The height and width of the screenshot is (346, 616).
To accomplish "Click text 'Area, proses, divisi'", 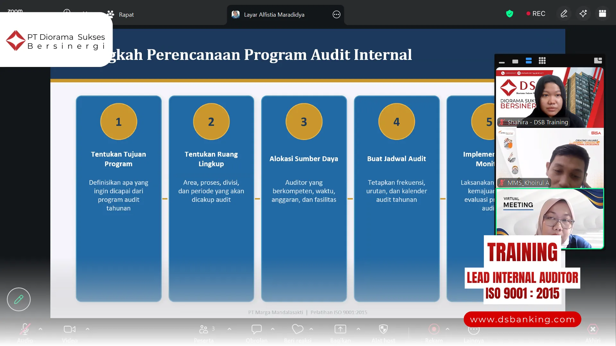I will 211,183.
